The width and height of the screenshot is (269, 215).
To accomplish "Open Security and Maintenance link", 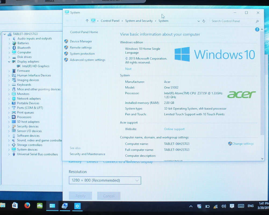I will click(87, 154).
